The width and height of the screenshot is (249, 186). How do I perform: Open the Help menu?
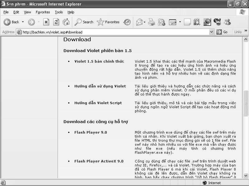coord(71,12)
